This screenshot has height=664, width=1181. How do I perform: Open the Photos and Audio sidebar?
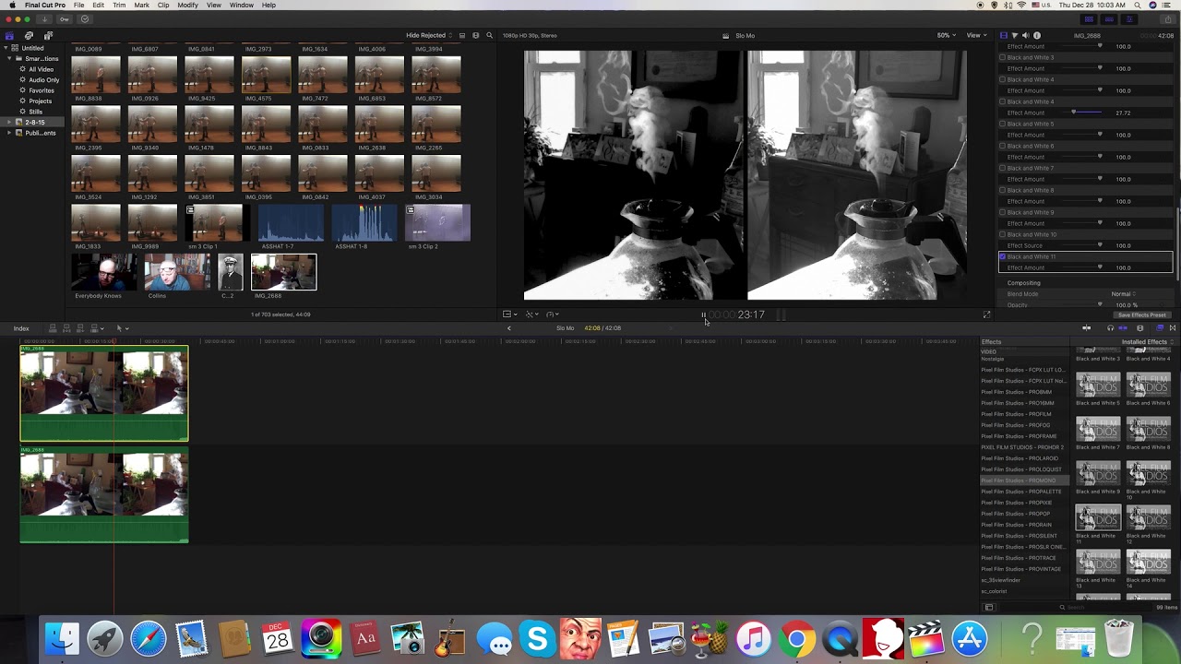(29, 36)
